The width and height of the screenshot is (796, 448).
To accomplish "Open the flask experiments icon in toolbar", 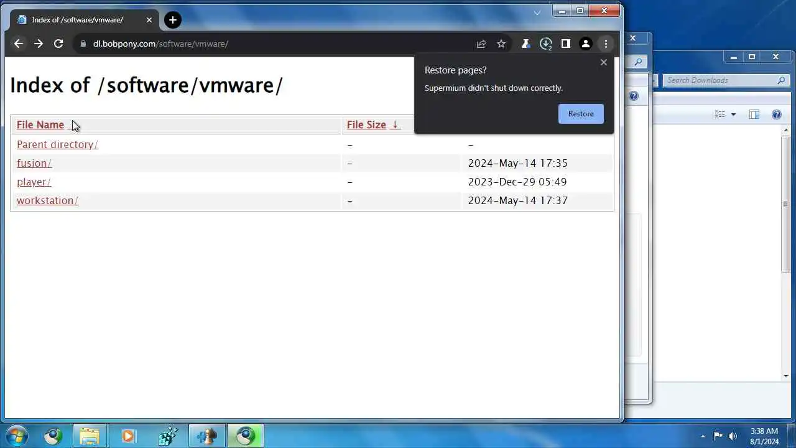I will click(525, 44).
